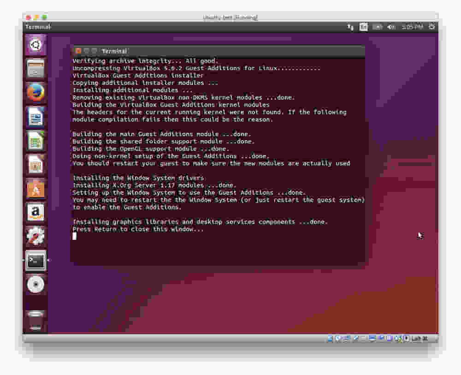Screen dimensions: 461x375
Task: Open the Files manager from launcher
Action: [35, 69]
